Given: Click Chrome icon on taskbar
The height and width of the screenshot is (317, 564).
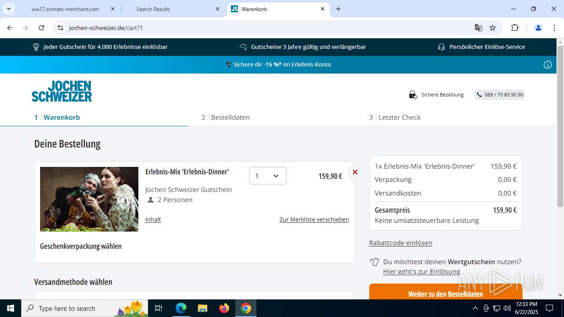Looking at the screenshot, I should point(246,308).
